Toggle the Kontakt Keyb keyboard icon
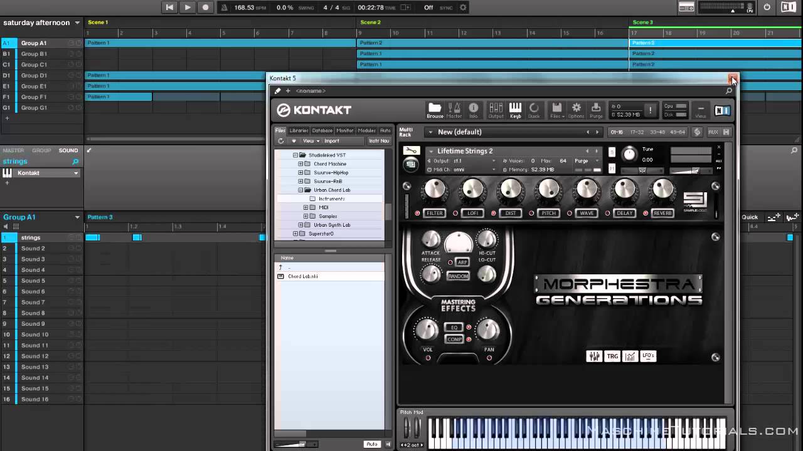803x451 pixels. pos(515,110)
